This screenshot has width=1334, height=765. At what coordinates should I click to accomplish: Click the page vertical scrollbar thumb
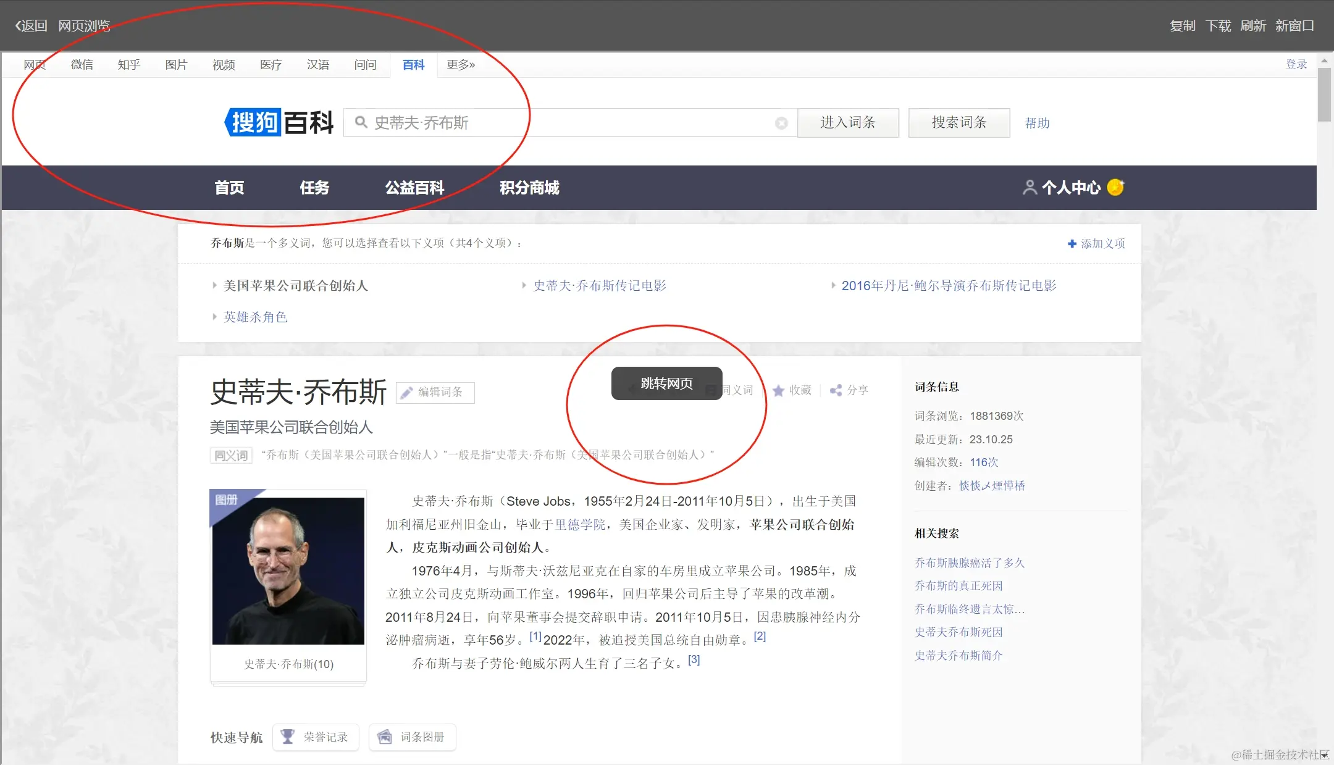1324,94
